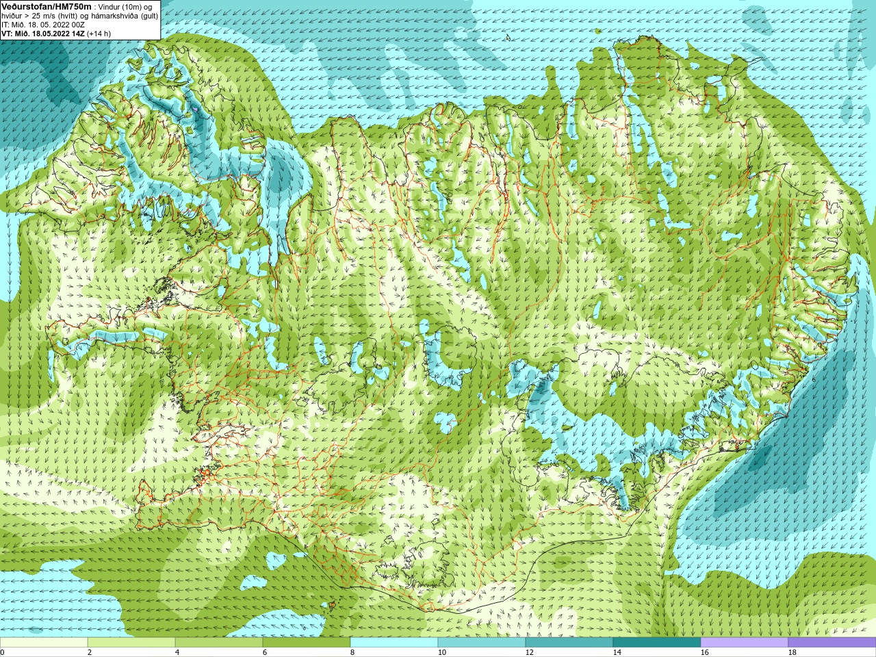
Task: Click the "hviður > 25 m/s (hvítt)" legend line
Action: coord(40,16)
